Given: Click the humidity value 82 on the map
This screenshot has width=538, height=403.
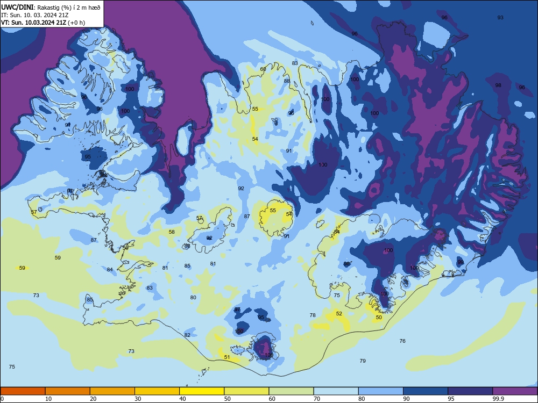Looking at the screenshot, I should [187, 335].
